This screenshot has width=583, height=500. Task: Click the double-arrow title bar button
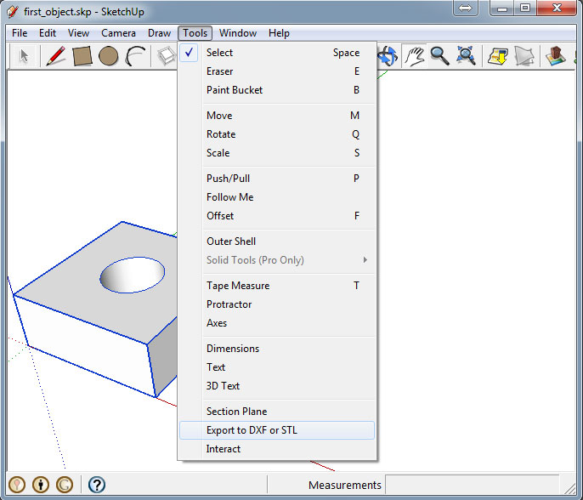(465, 8)
